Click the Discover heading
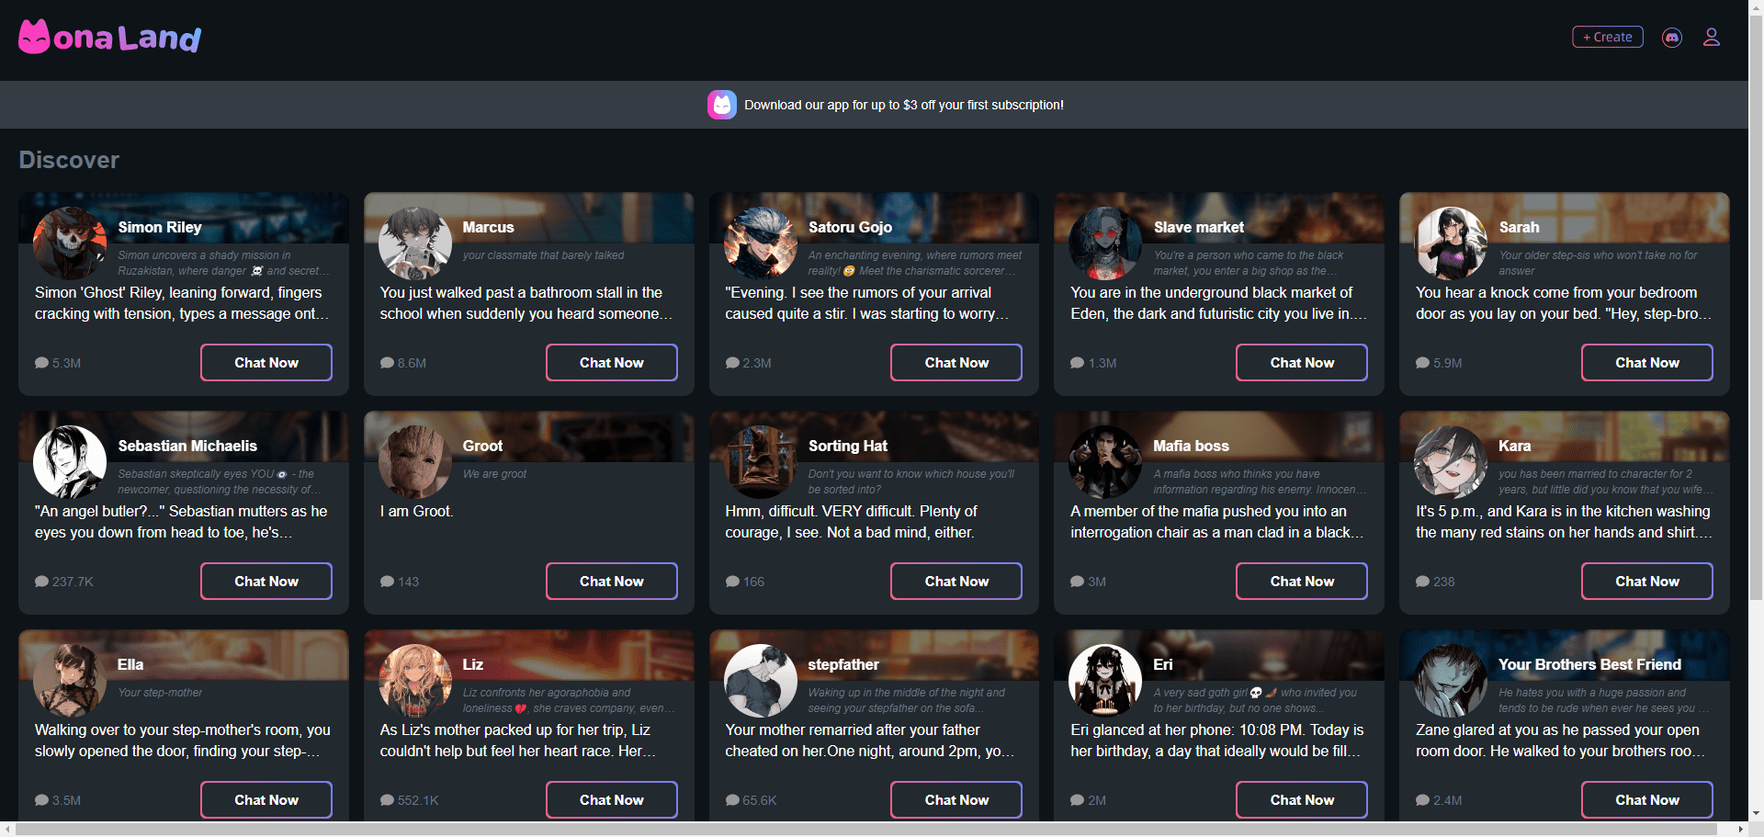Image resolution: width=1764 pixels, height=837 pixels. [x=69, y=160]
